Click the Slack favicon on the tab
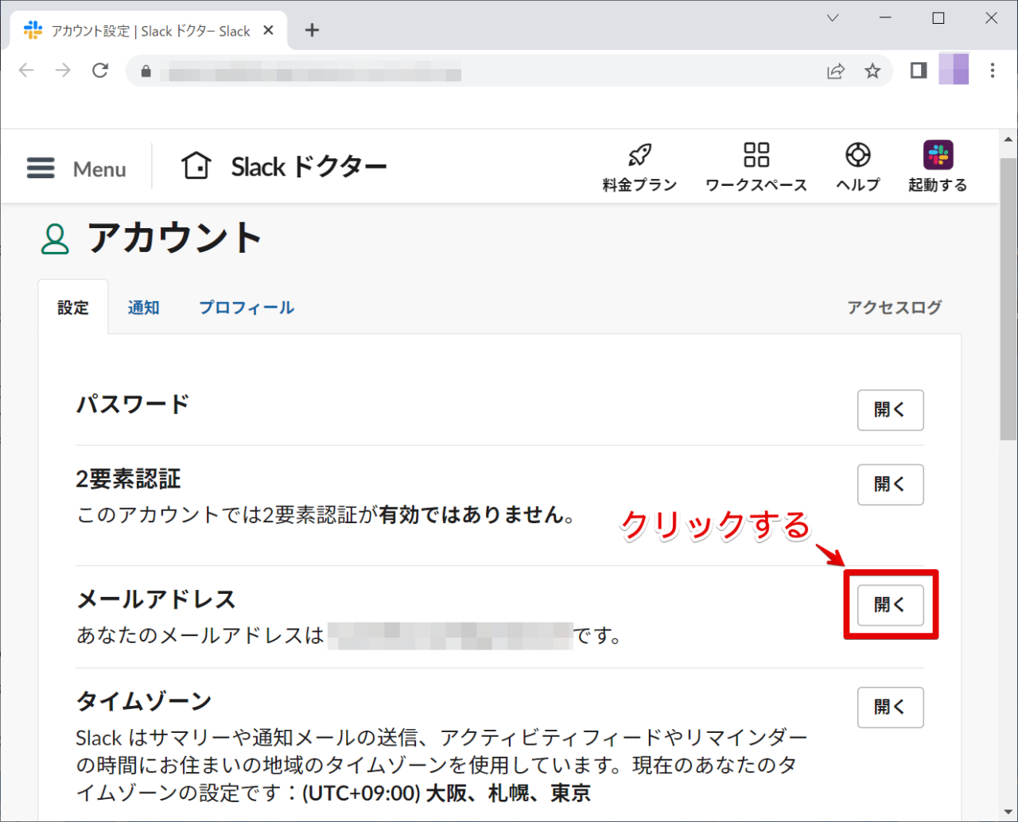The image size is (1018, 822). (x=33, y=30)
